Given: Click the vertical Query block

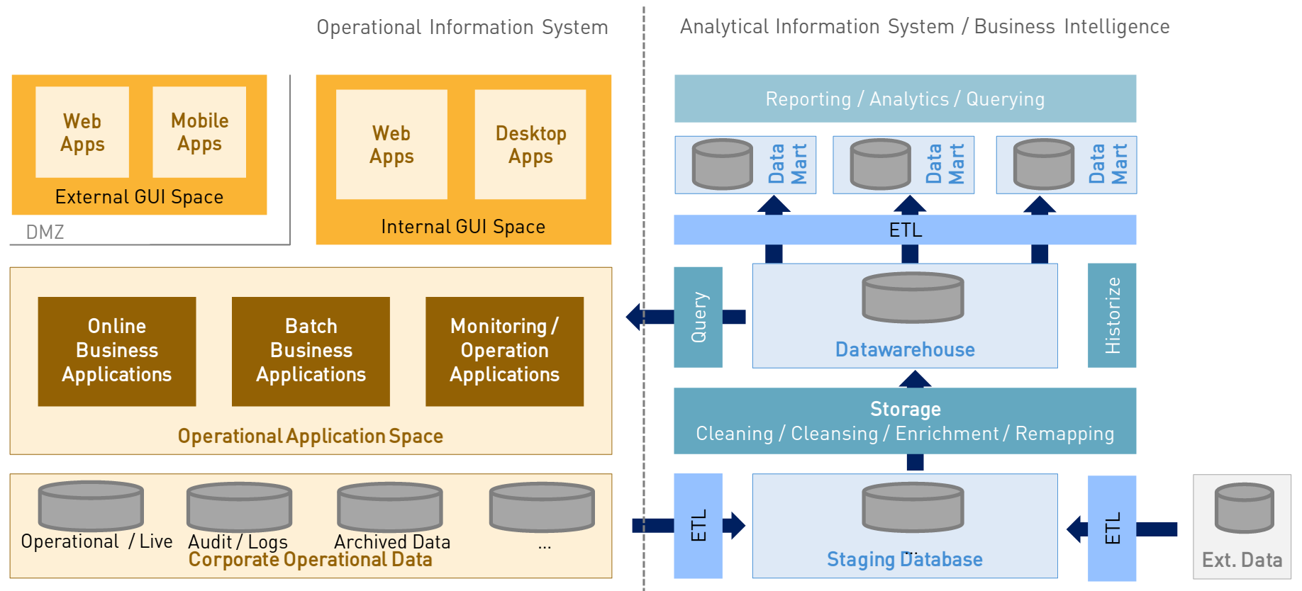Looking at the screenshot, I should [699, 317].
